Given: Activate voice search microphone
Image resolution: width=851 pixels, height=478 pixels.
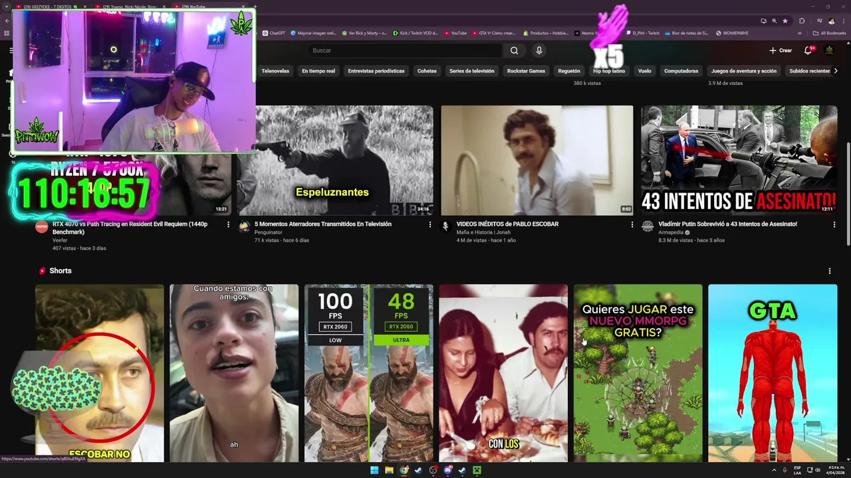Looking at the screenshot, I should tap(539, 50).
